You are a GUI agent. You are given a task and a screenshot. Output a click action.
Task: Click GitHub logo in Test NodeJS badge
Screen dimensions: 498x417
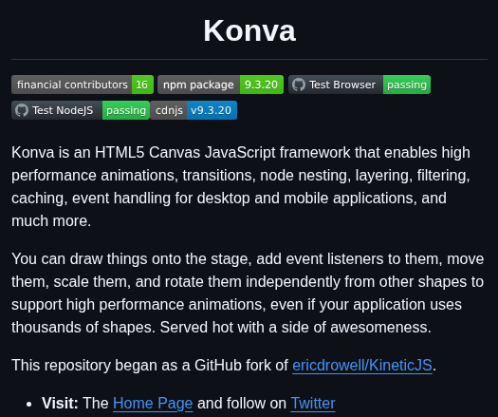(22, 110)
